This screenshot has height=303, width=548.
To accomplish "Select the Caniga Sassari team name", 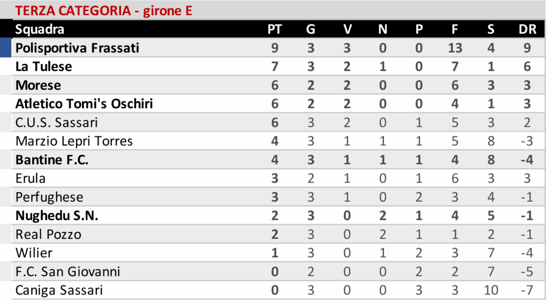I will click(59, 291).
